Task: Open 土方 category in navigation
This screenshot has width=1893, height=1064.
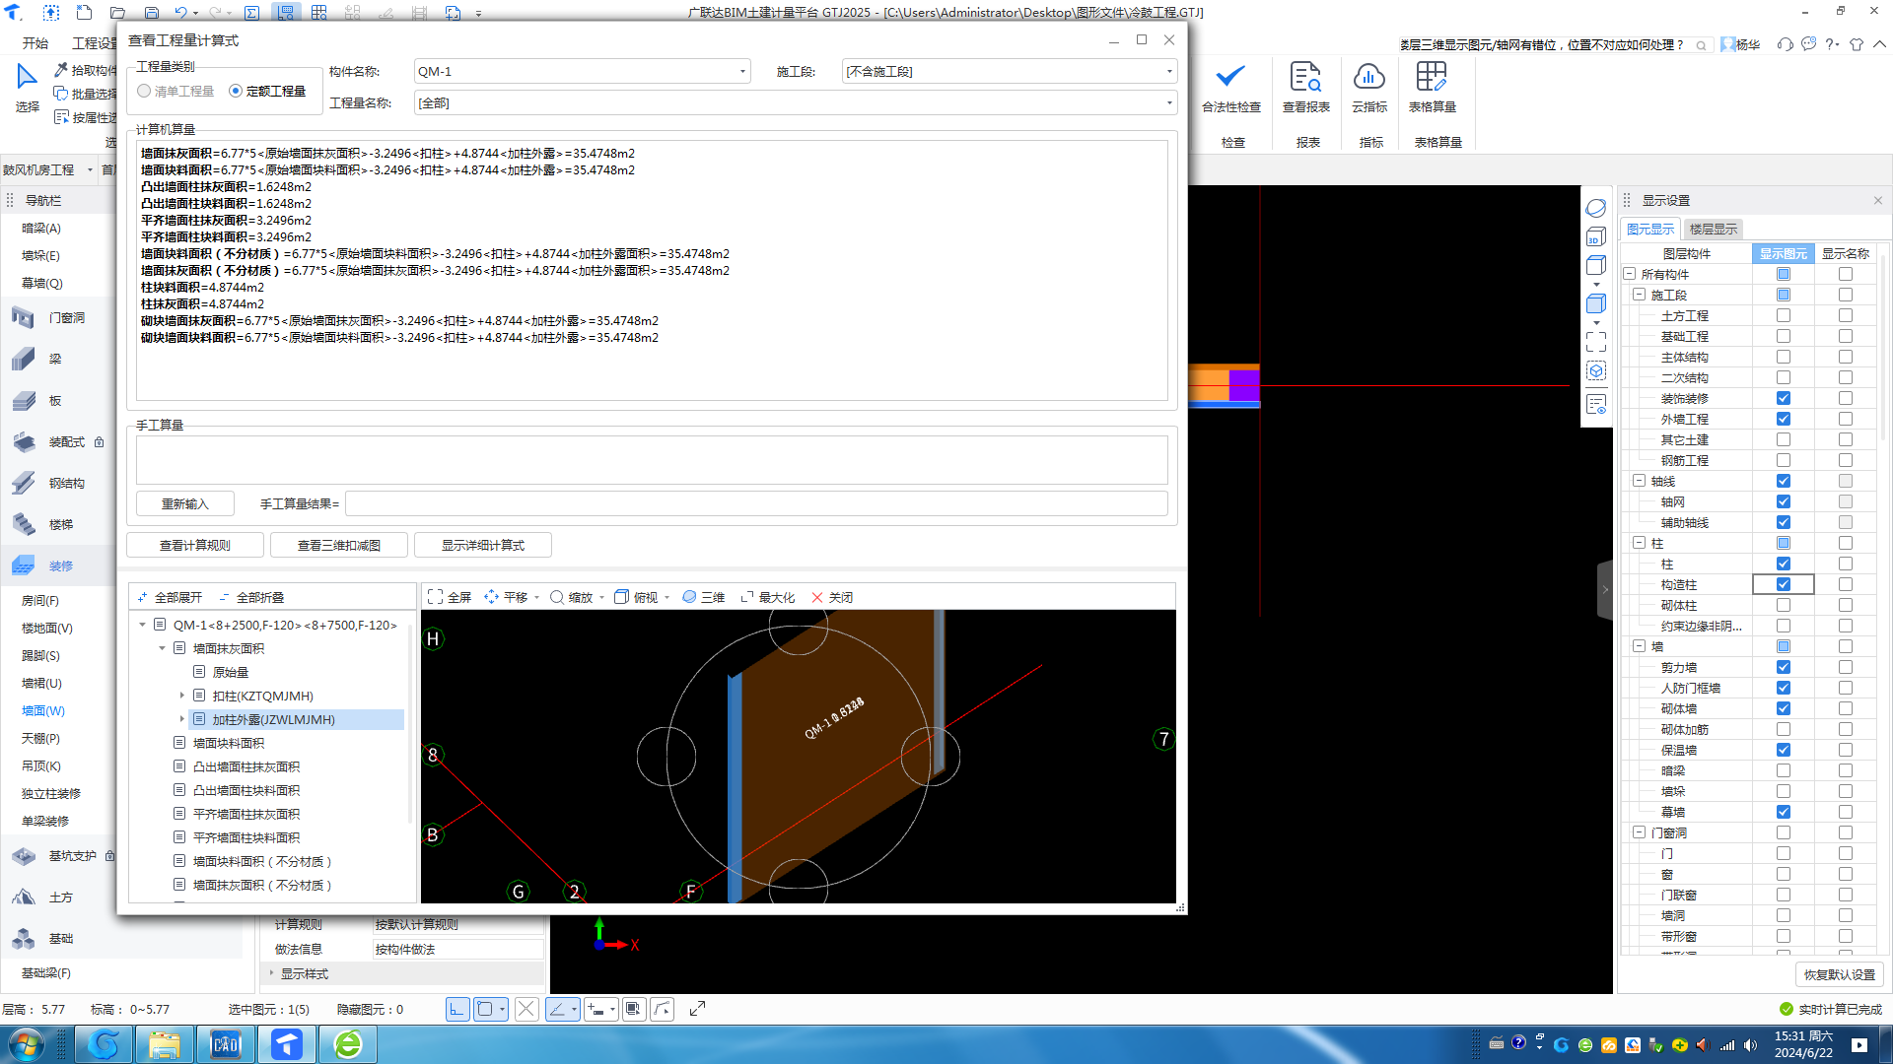Action: pyautogui.click(x=61, y=897)
